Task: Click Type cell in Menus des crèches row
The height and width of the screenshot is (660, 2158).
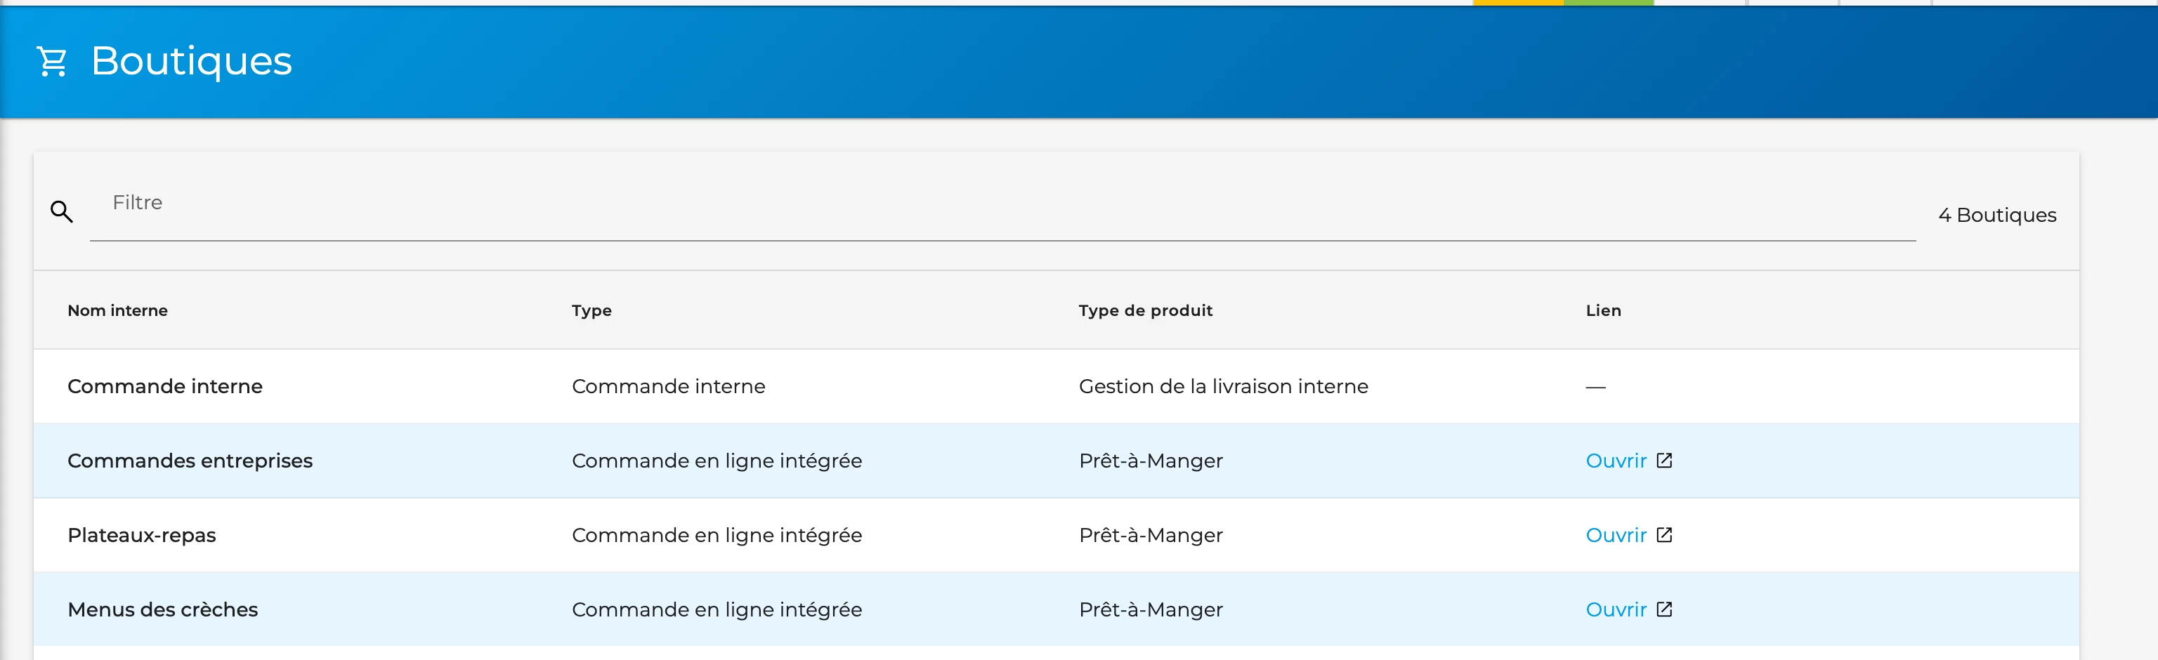Action: pyautogui.click(x=717, y=609)
